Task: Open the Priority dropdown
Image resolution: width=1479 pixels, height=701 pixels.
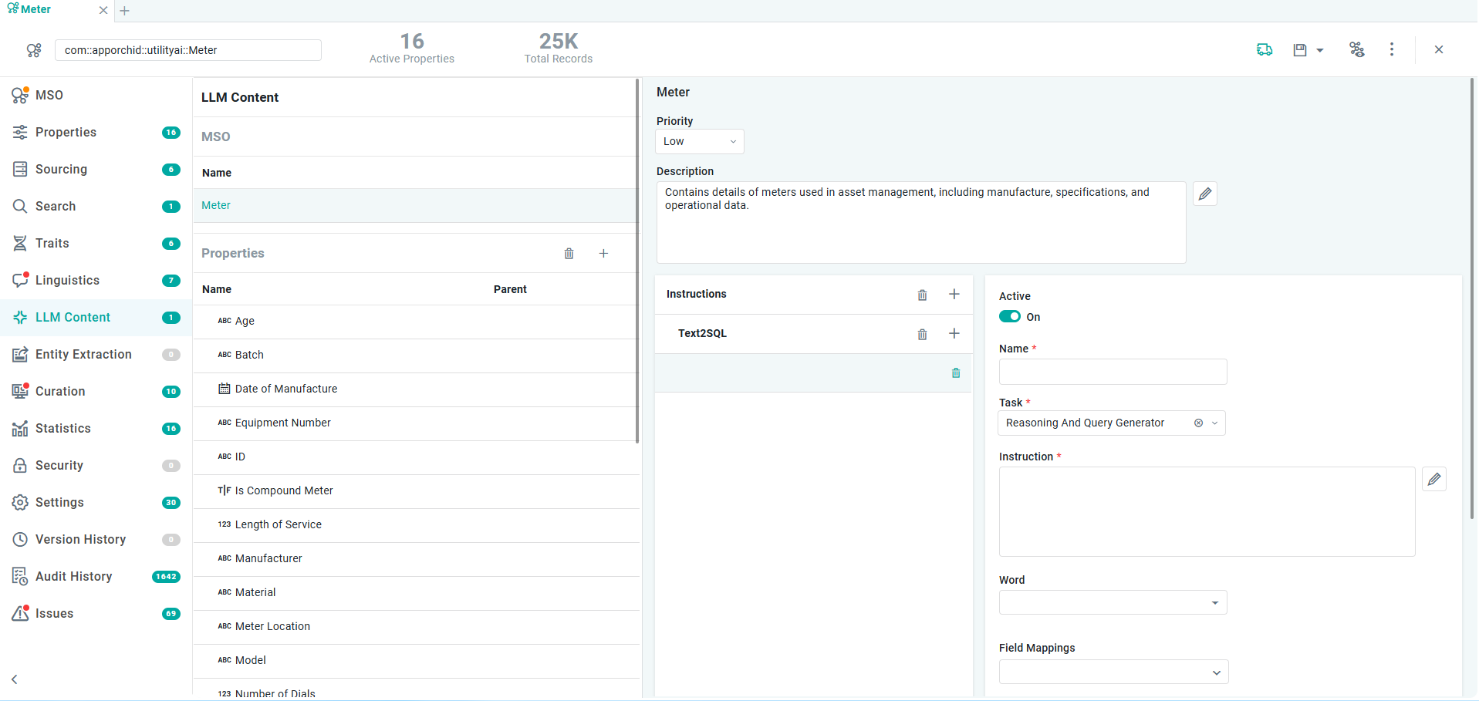Action: tap(699, 142)
